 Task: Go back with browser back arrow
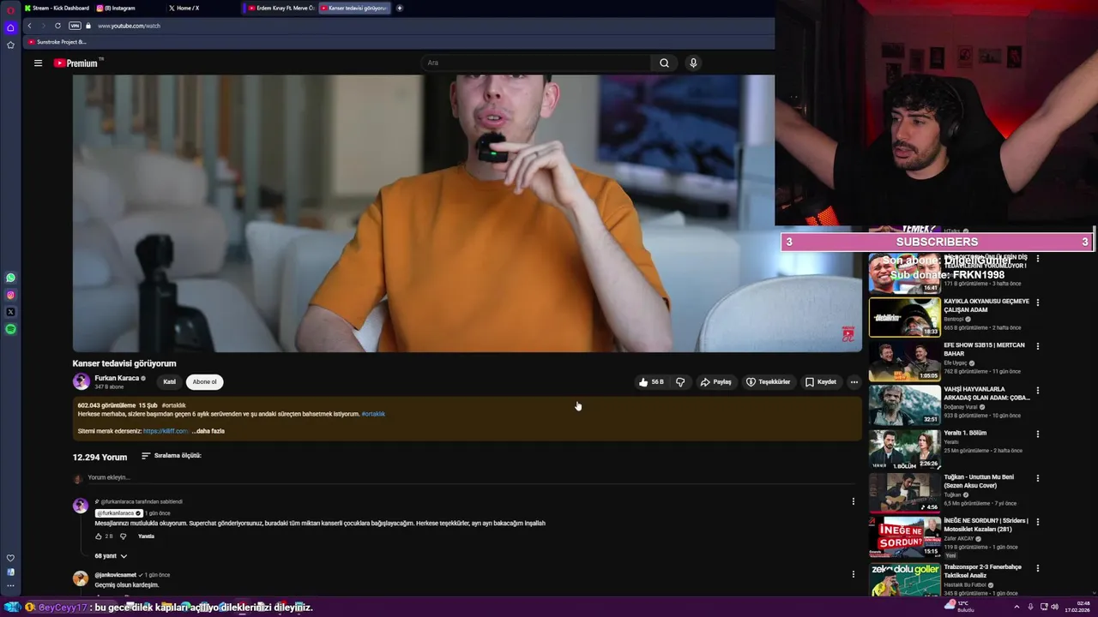[29, 26]
